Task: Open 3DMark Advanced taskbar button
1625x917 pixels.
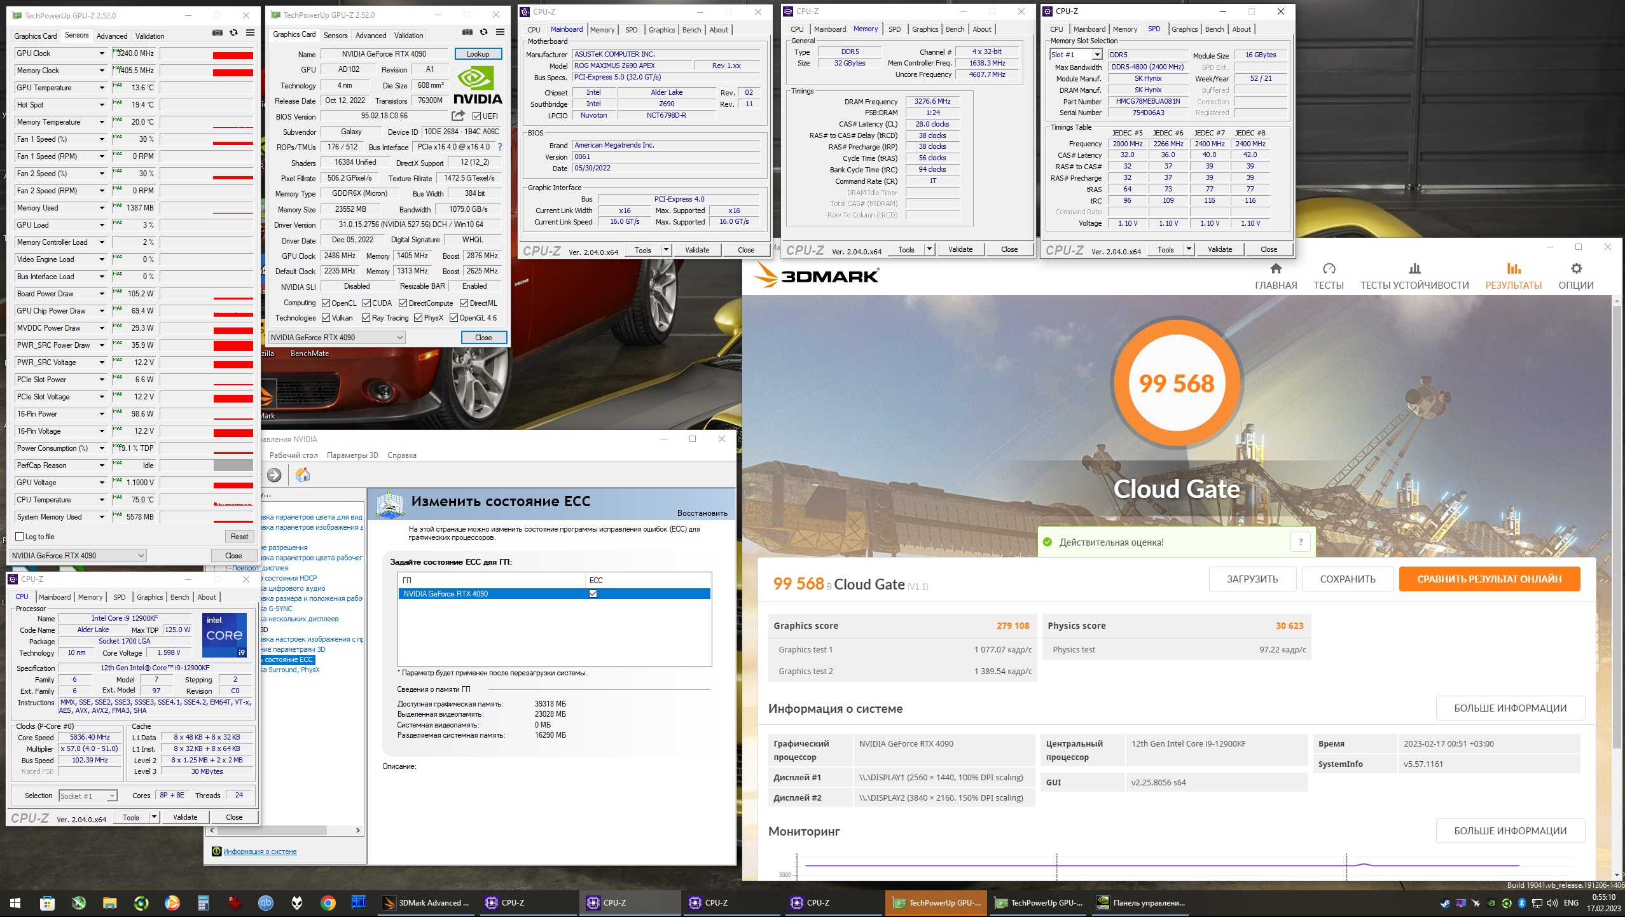Action: [x=427, y=902]
